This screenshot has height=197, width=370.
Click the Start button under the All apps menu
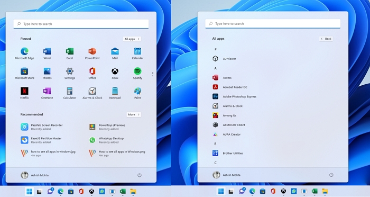[221, 191]
